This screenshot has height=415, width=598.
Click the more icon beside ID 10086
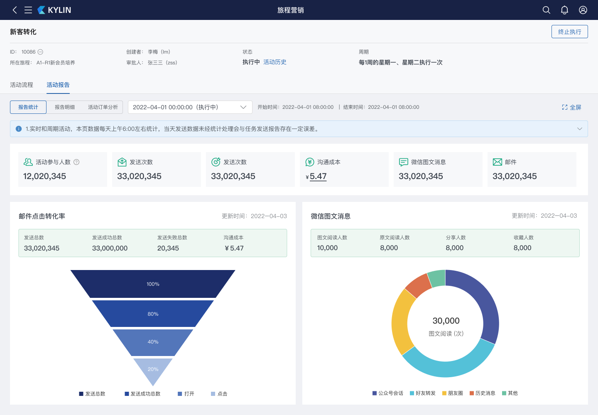[x=40, y=52]
